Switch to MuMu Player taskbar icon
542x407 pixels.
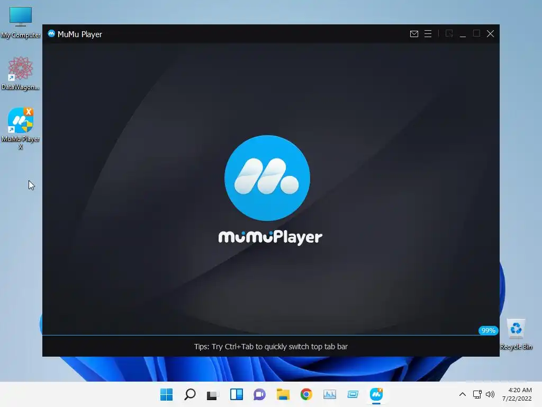[x=376, y=394]
